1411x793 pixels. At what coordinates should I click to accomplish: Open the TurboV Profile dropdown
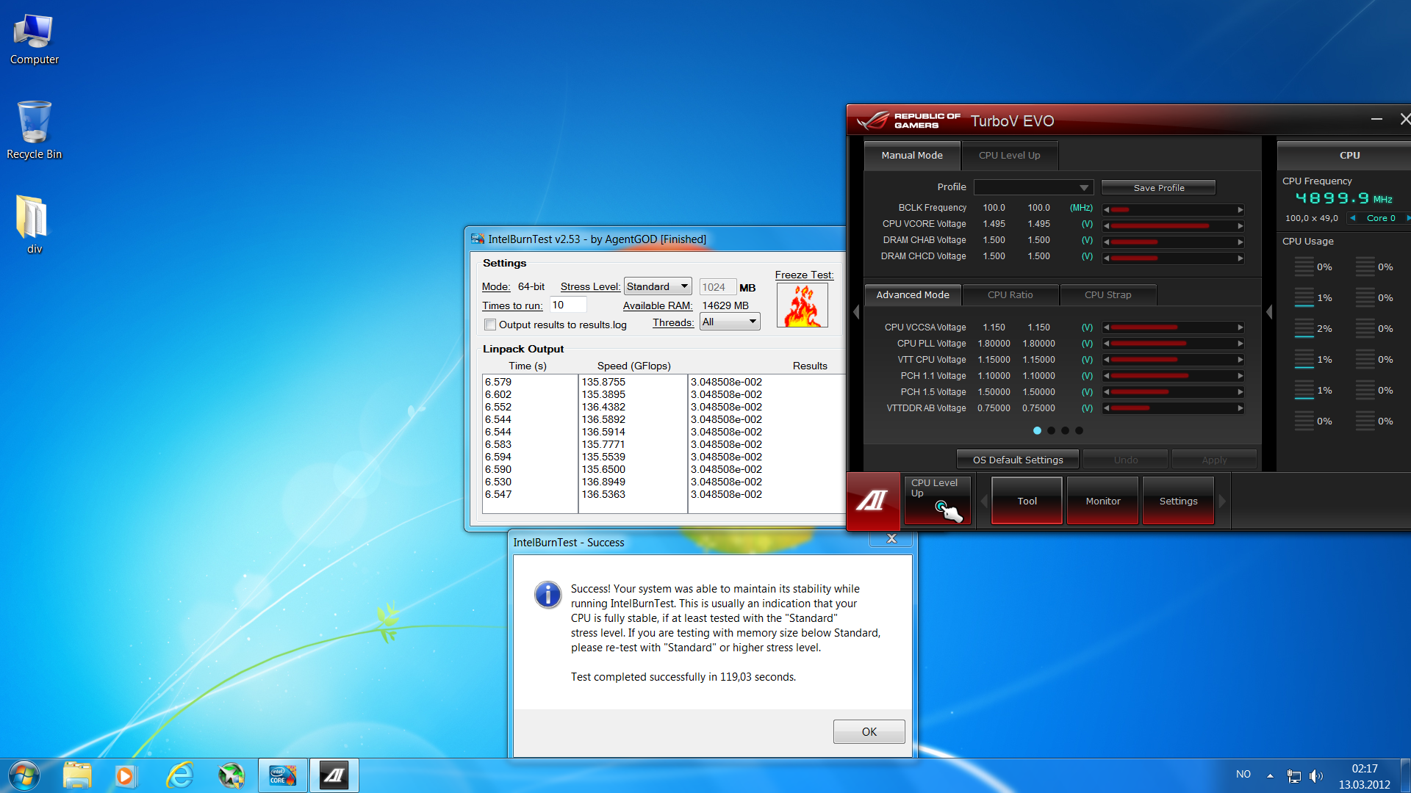click(1033, 187)
